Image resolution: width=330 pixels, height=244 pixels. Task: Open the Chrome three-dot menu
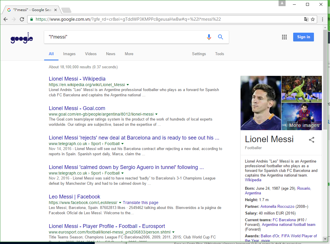[x=322, y=19]
